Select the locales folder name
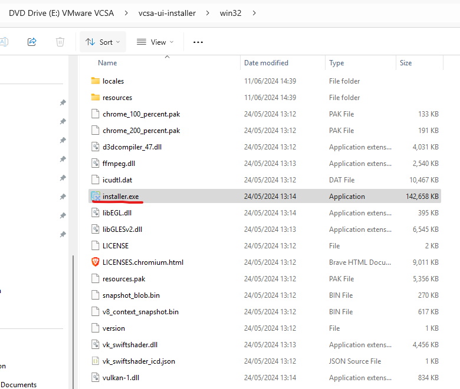Viewport: 460px width, 389px height. click(x=113, y=81)
